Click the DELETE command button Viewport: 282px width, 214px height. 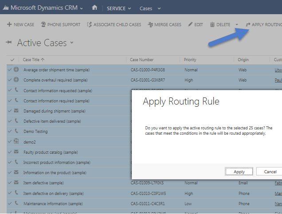220,25
